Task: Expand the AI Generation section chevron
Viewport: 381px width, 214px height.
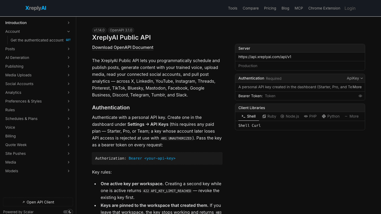Action: (69, 58)
